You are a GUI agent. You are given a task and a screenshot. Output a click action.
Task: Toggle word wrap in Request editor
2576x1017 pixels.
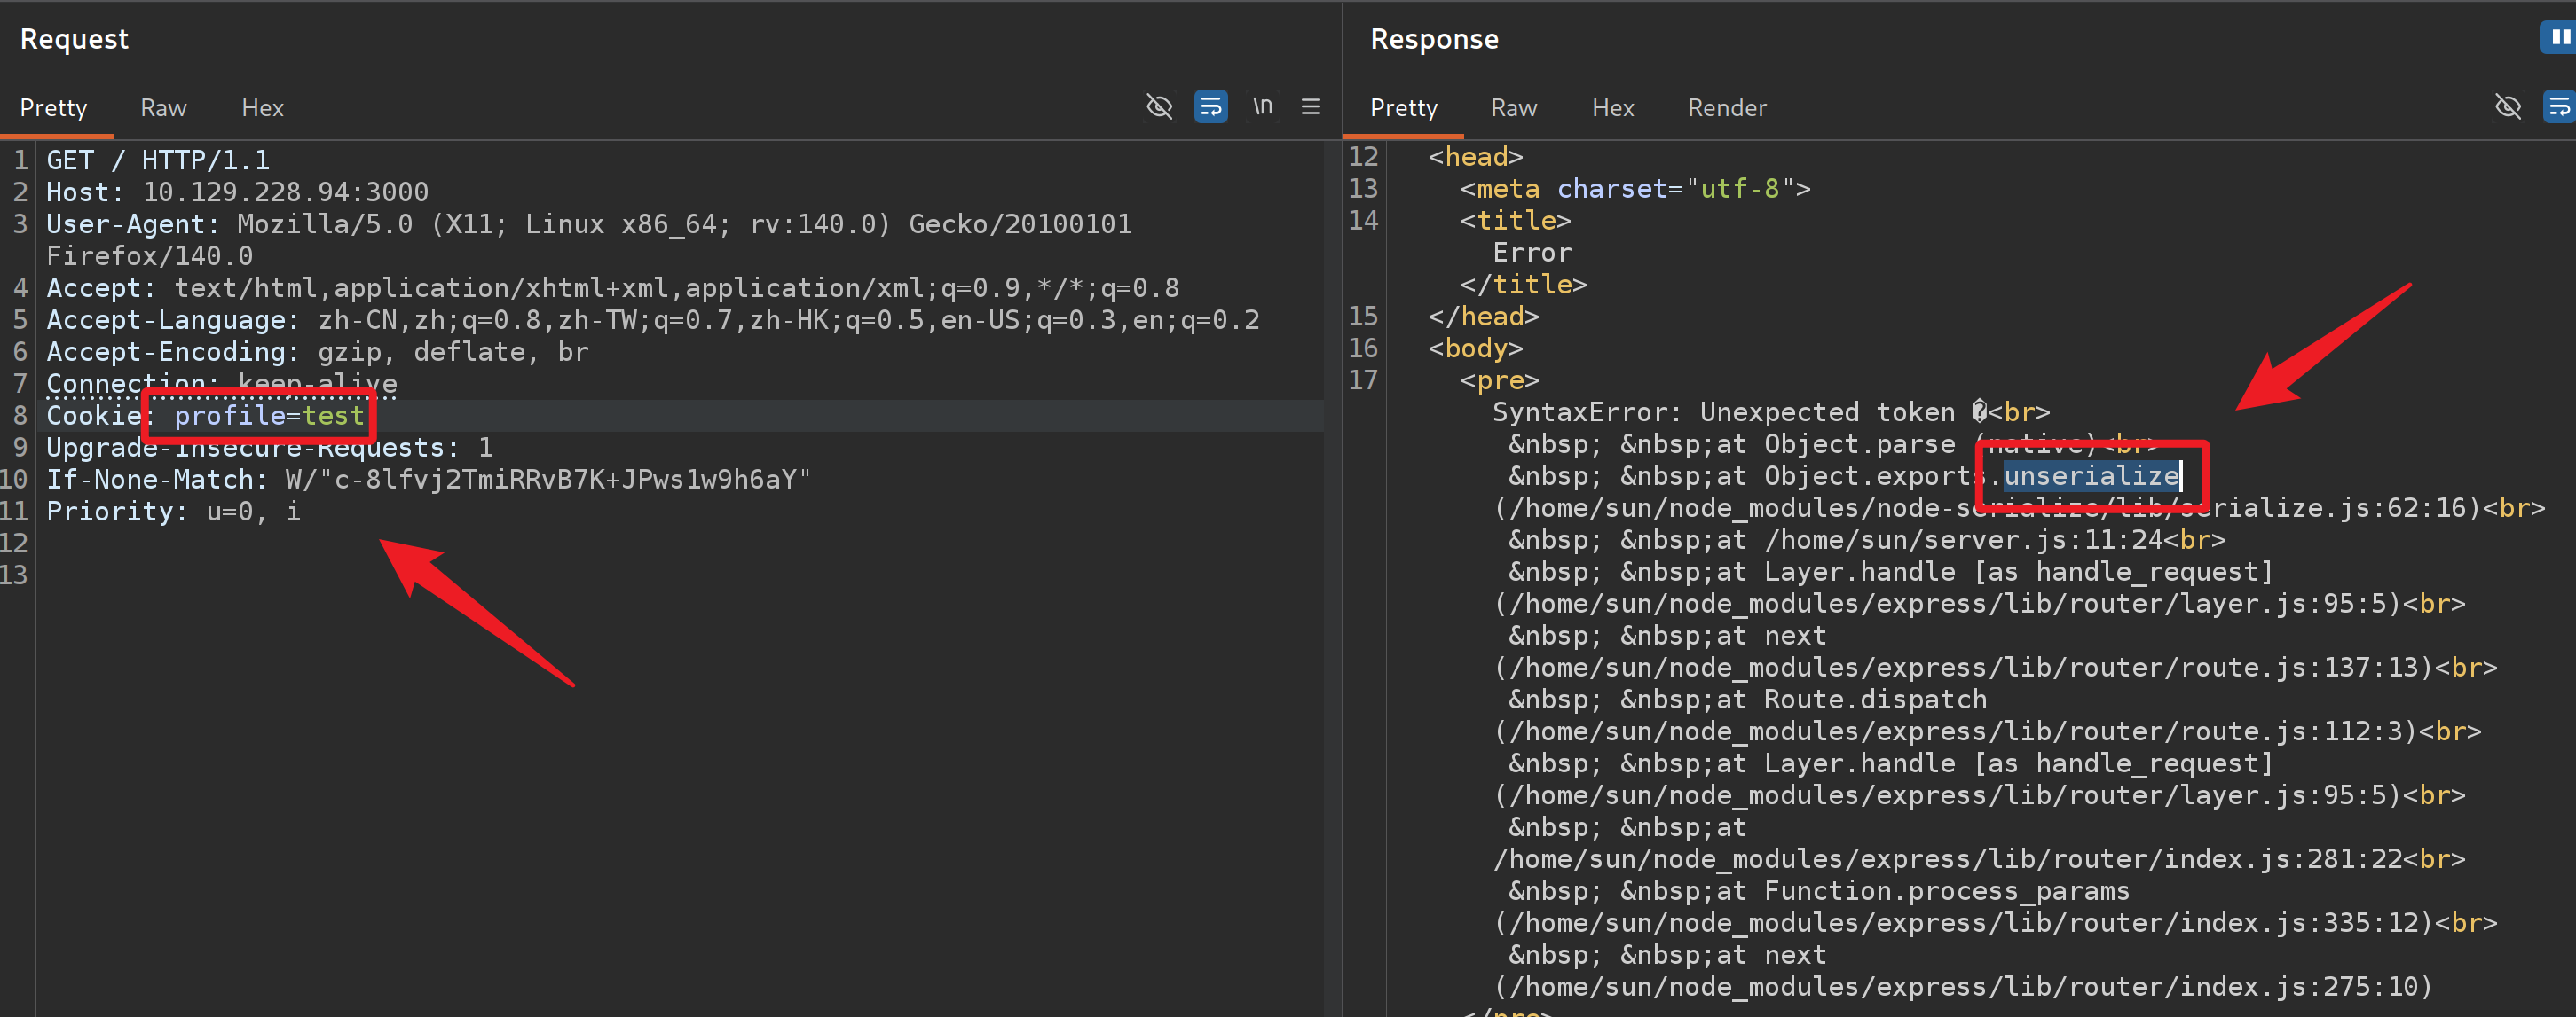click(x=1210, y=106)
